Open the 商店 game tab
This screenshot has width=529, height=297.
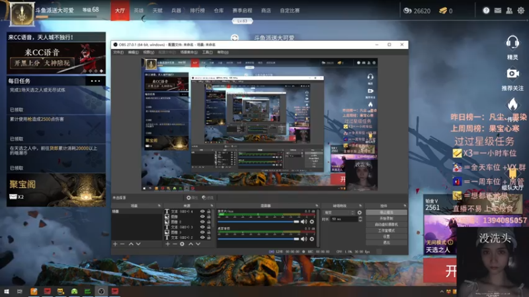tap(266, 11)
